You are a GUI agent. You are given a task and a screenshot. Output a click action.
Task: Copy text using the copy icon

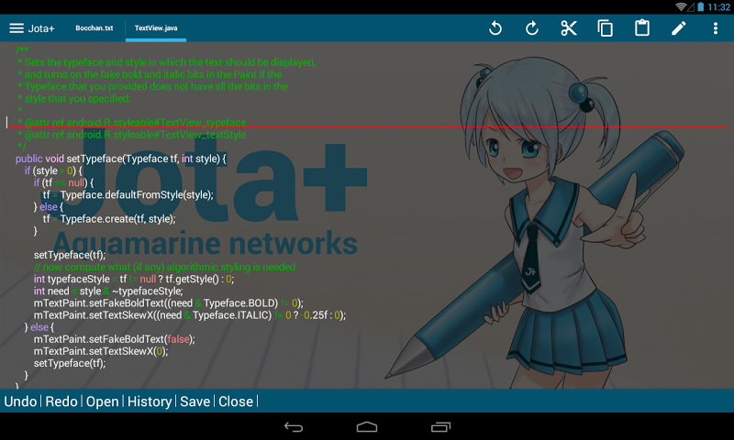(x=606, y=28)
